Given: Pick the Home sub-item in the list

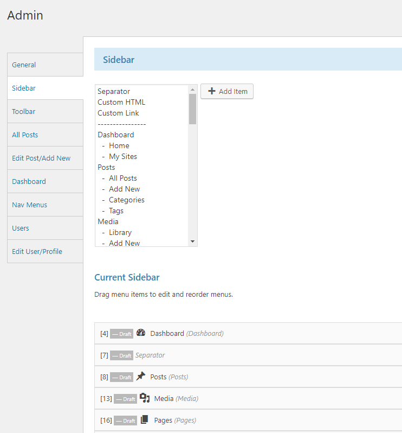Looking at the screenshot, I should coord(142,145).
